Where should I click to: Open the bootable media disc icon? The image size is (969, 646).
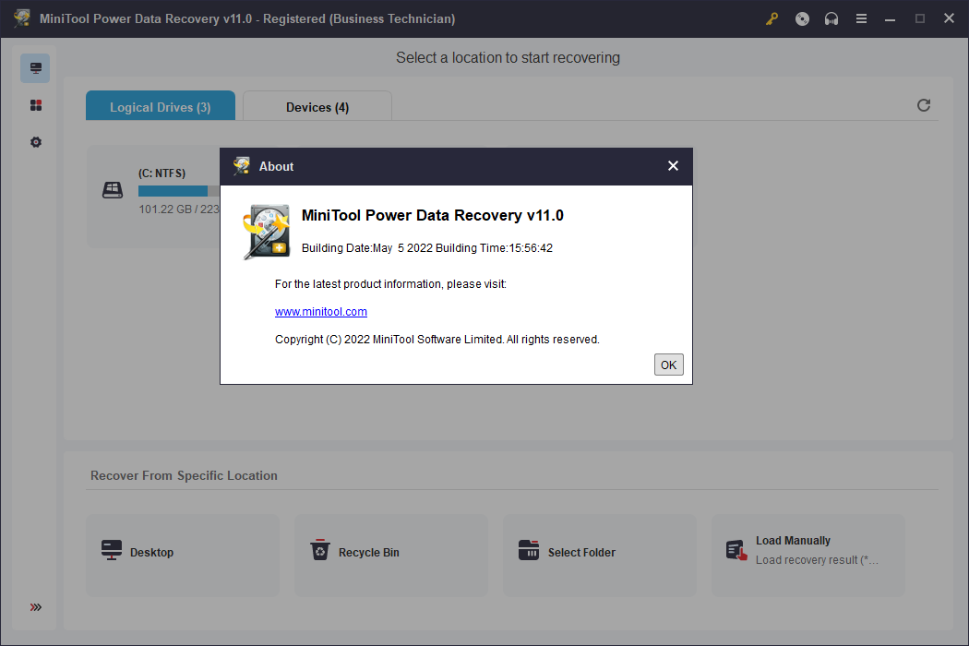802,19
